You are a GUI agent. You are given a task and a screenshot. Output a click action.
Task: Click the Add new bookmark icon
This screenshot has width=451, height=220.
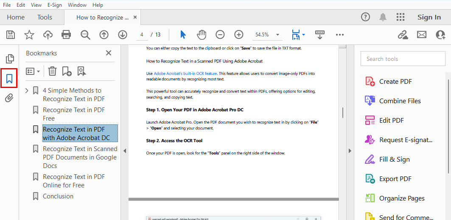tap(67, 71)
